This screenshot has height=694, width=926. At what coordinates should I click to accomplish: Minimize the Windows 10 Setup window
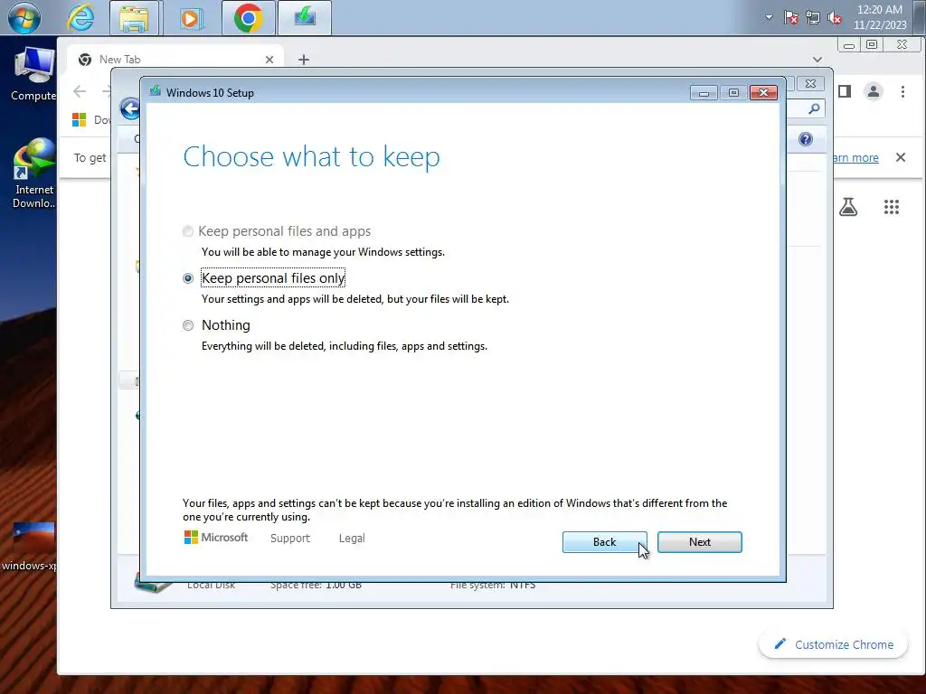point(704,93)
